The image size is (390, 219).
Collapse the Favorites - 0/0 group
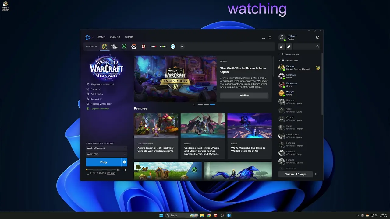click(x=280, y=54)
